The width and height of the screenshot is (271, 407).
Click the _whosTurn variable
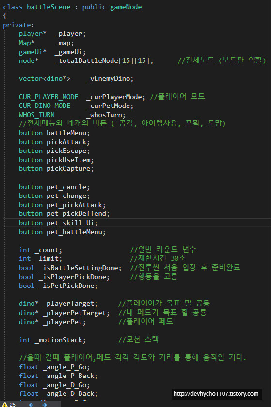pos(106,115)
